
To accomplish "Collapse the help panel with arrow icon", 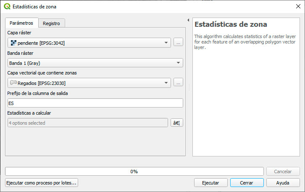I will click(188, 20).
